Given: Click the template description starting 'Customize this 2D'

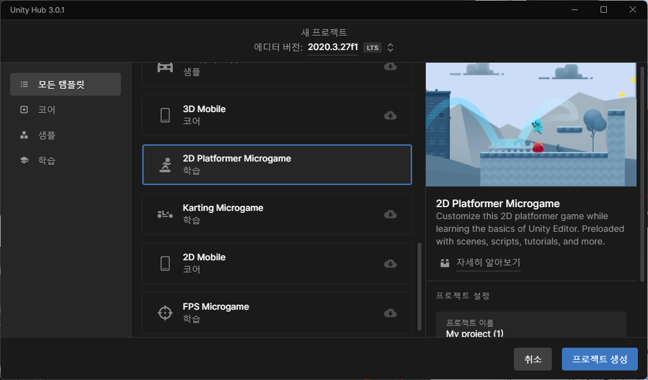Looking at the screenshot, I should click(530, 229).
